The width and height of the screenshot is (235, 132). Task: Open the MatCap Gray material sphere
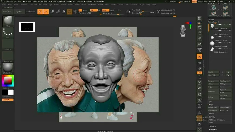point(8,67)
